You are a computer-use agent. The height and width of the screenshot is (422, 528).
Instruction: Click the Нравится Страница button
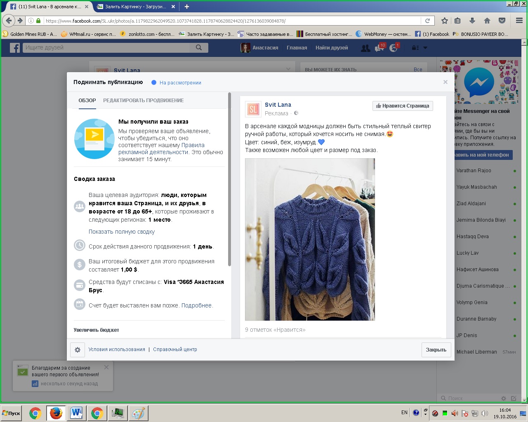(403, 106)
